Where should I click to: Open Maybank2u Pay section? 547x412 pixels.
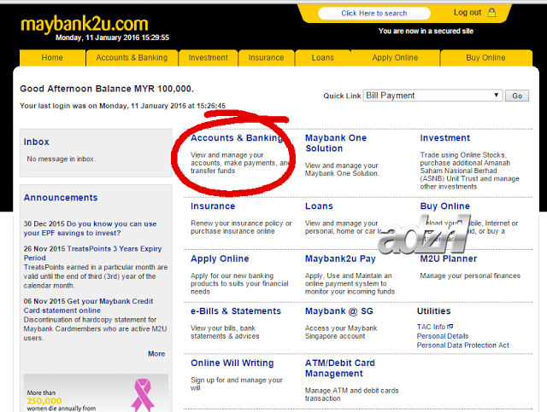pyautogui.click(x=340, y=258)
